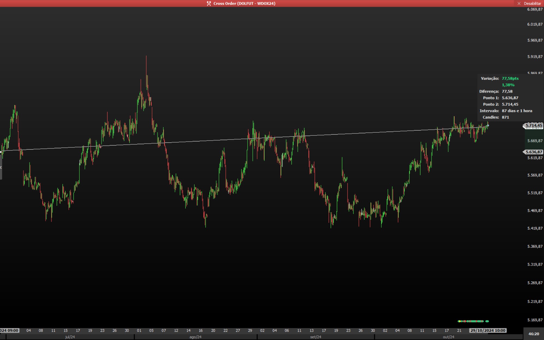Click the 46:20 candle countdown timer

coord(534,334)
